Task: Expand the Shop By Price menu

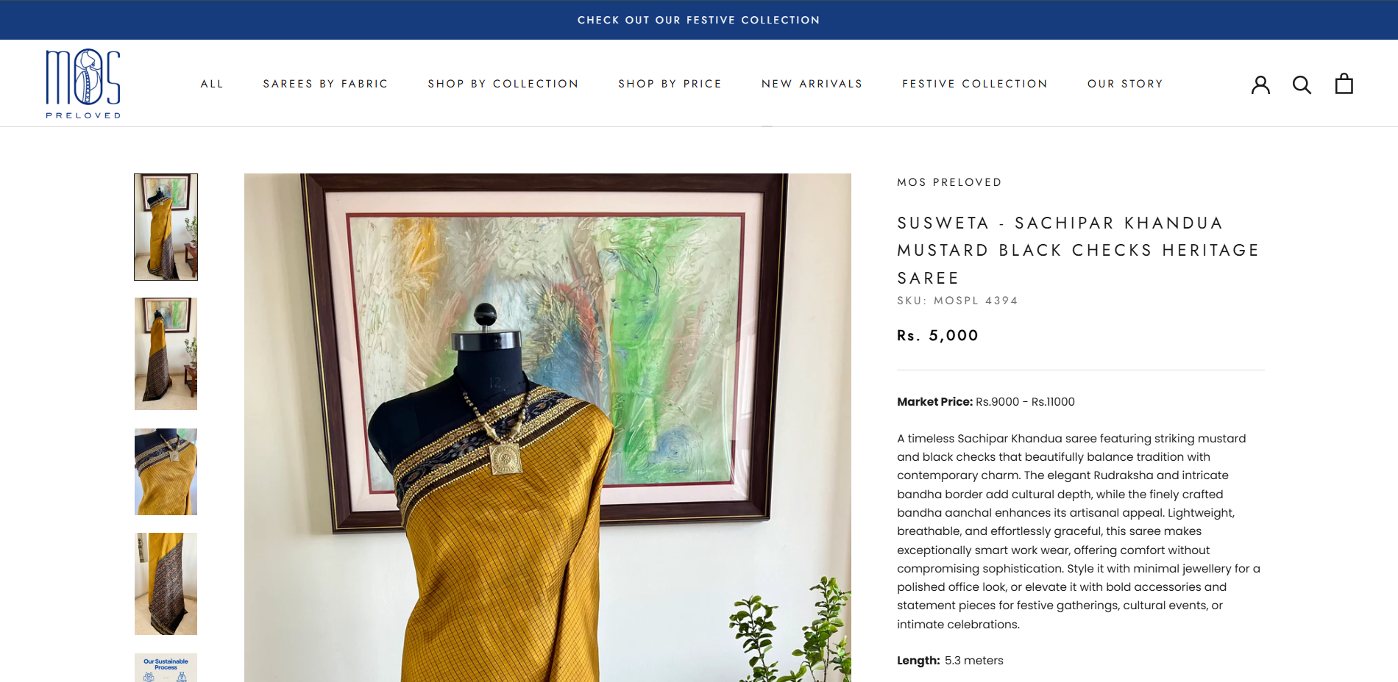Action: pyautogui.click(x=670, y=84)
